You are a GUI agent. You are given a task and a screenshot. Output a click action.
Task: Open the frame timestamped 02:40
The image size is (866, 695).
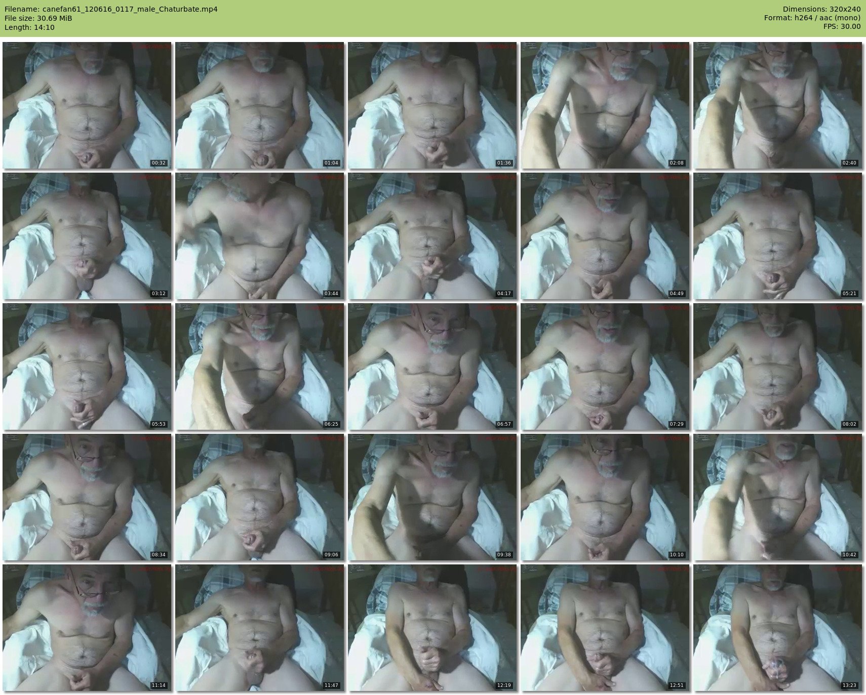click(777, 105)
